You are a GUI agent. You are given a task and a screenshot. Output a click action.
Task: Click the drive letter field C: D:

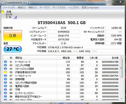(x=64, y=43)
